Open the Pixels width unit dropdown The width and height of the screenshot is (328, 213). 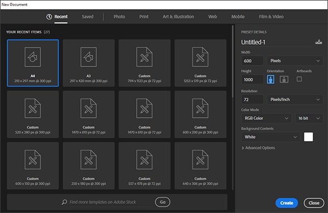point(295,60)
